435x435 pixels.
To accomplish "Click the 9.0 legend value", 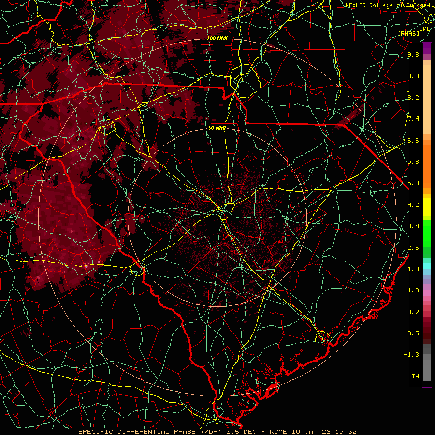I will 413,76.
